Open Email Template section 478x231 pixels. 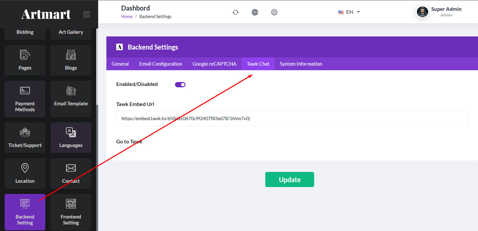[x=71, y=99]
